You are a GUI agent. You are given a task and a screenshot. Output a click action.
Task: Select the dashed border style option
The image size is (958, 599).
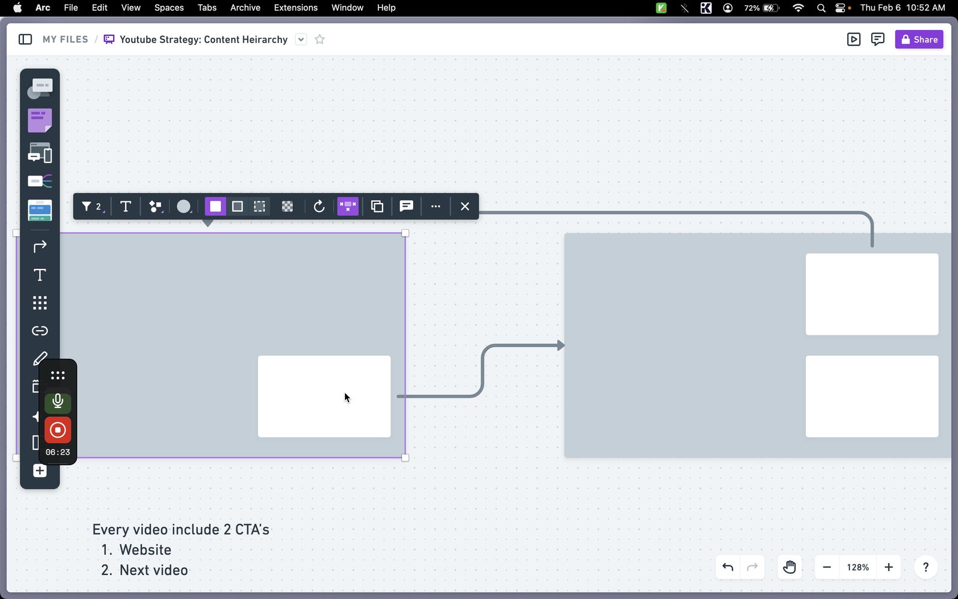pyautogui.click(x=259, y=207)
